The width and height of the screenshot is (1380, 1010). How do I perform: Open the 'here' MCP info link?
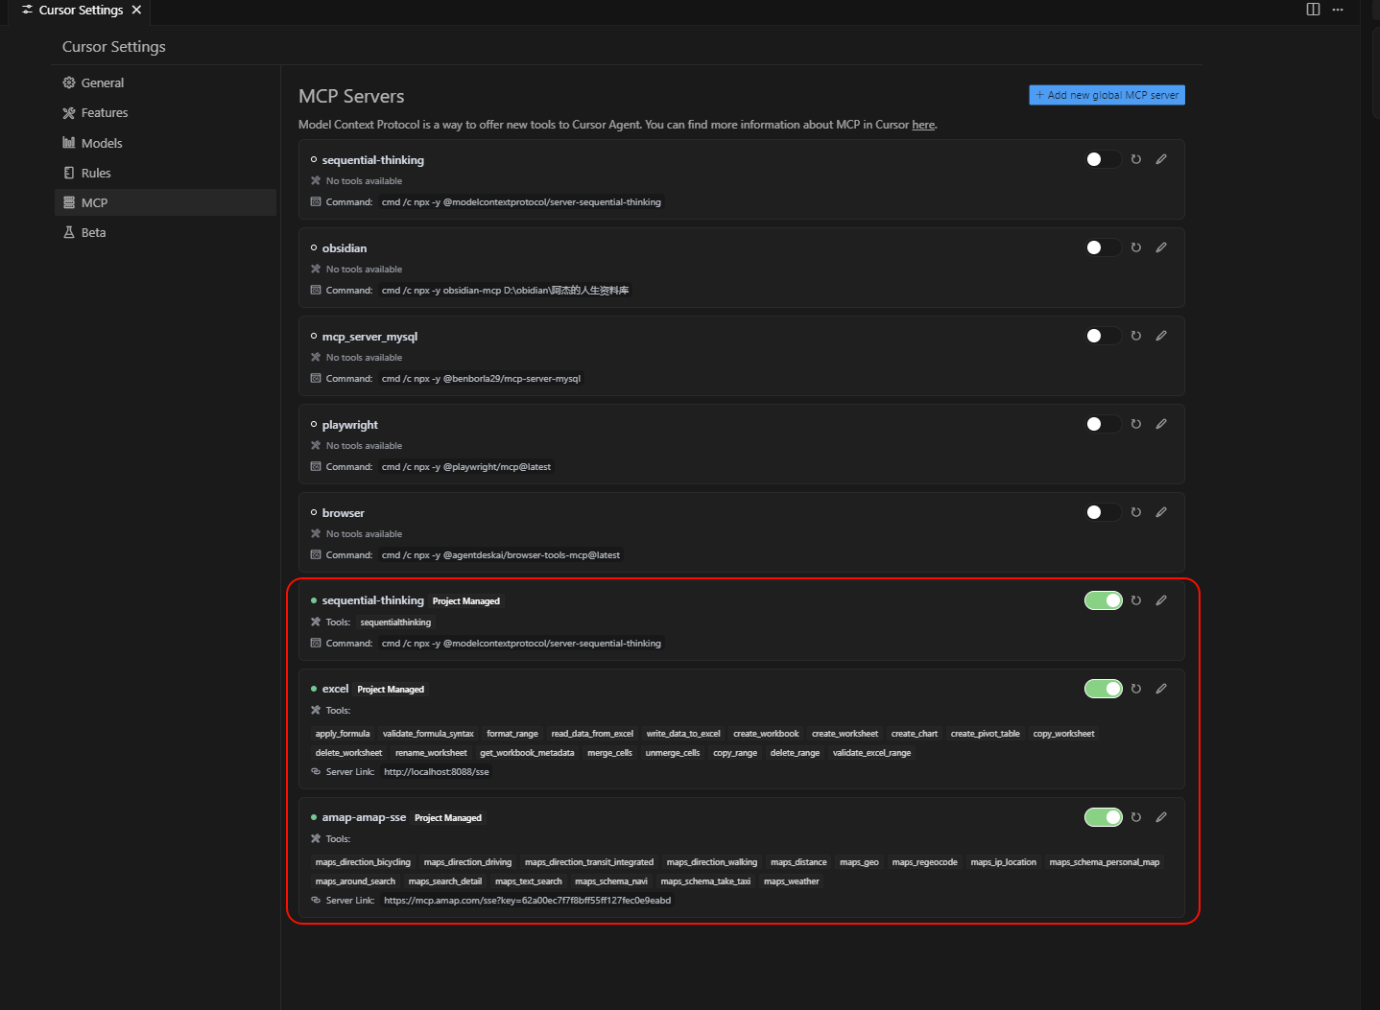[x=923, y=125]
